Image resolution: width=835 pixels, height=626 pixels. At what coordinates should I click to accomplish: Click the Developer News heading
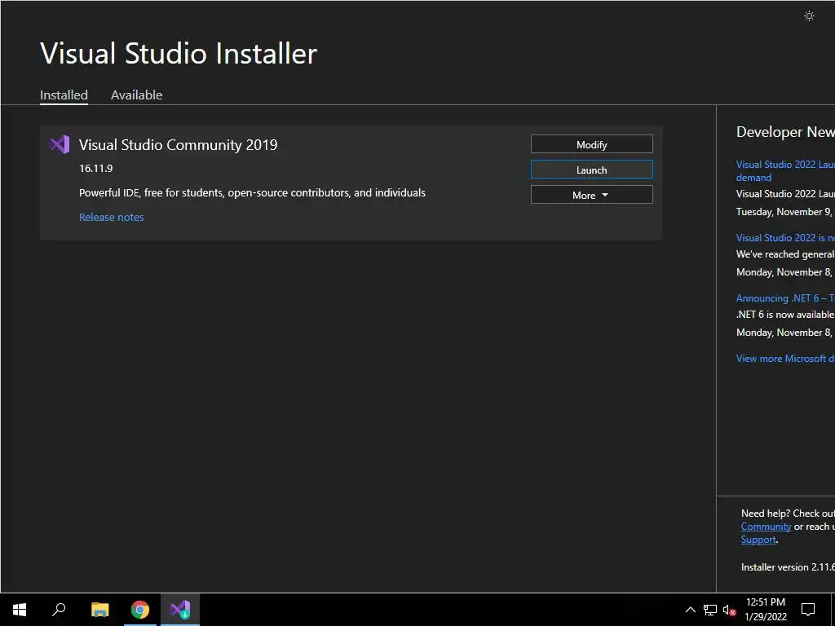pyautogui.click(x=785, y=132)
